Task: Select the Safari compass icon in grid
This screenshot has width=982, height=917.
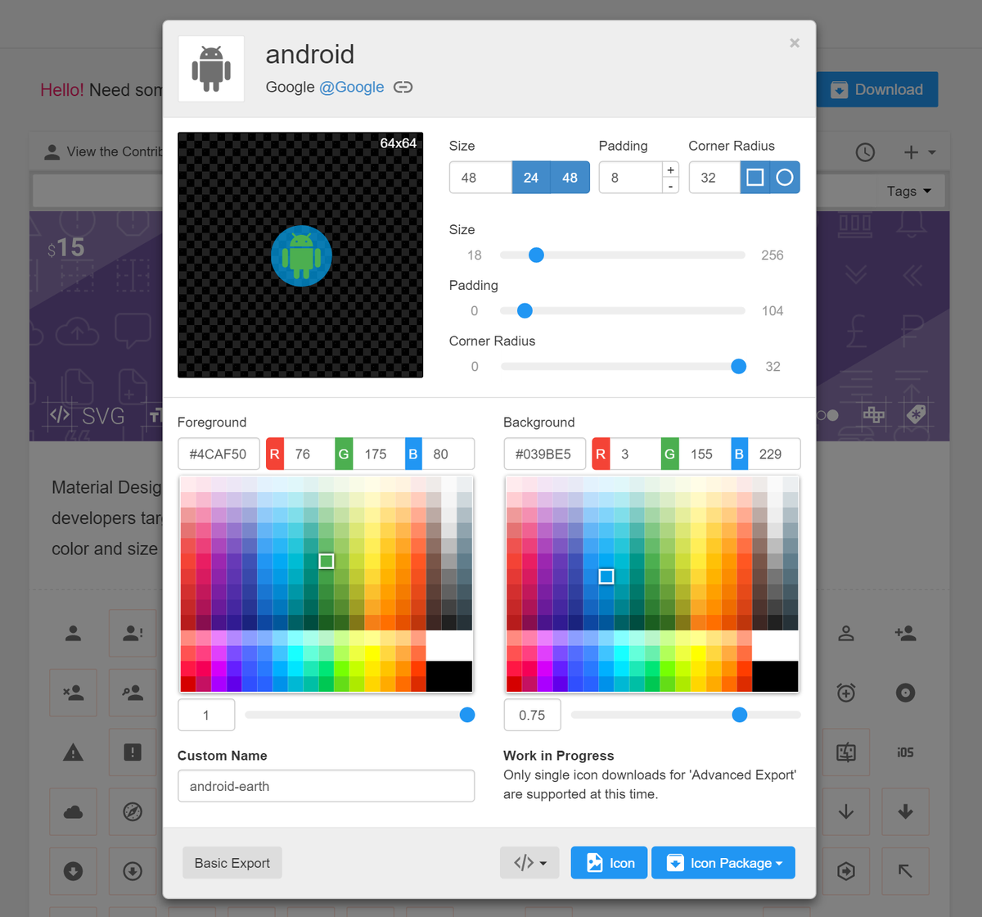Action: (x=133, y=812)
